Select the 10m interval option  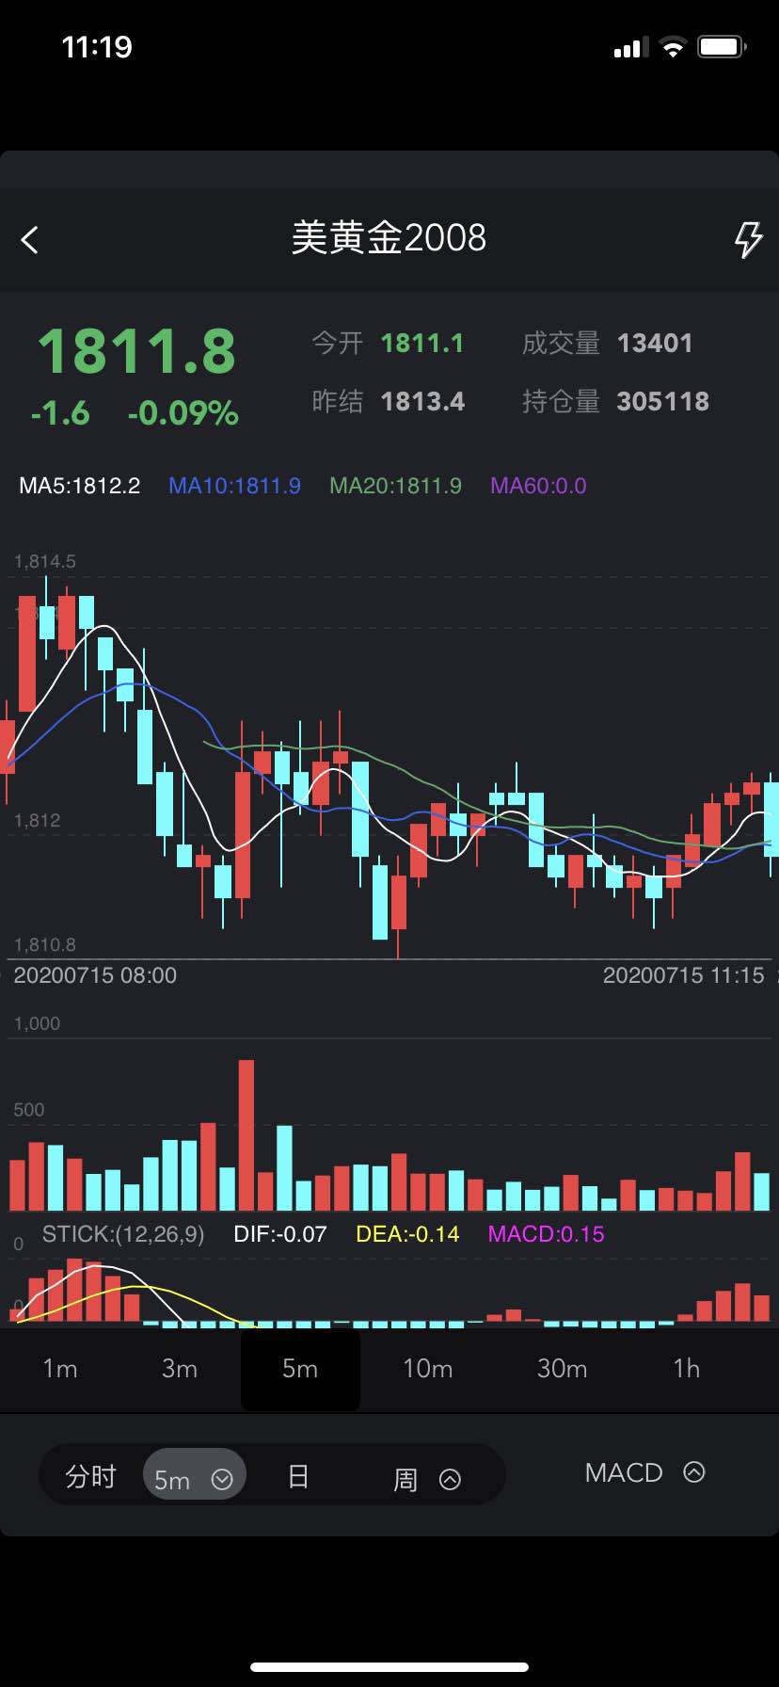point(428,1368)
